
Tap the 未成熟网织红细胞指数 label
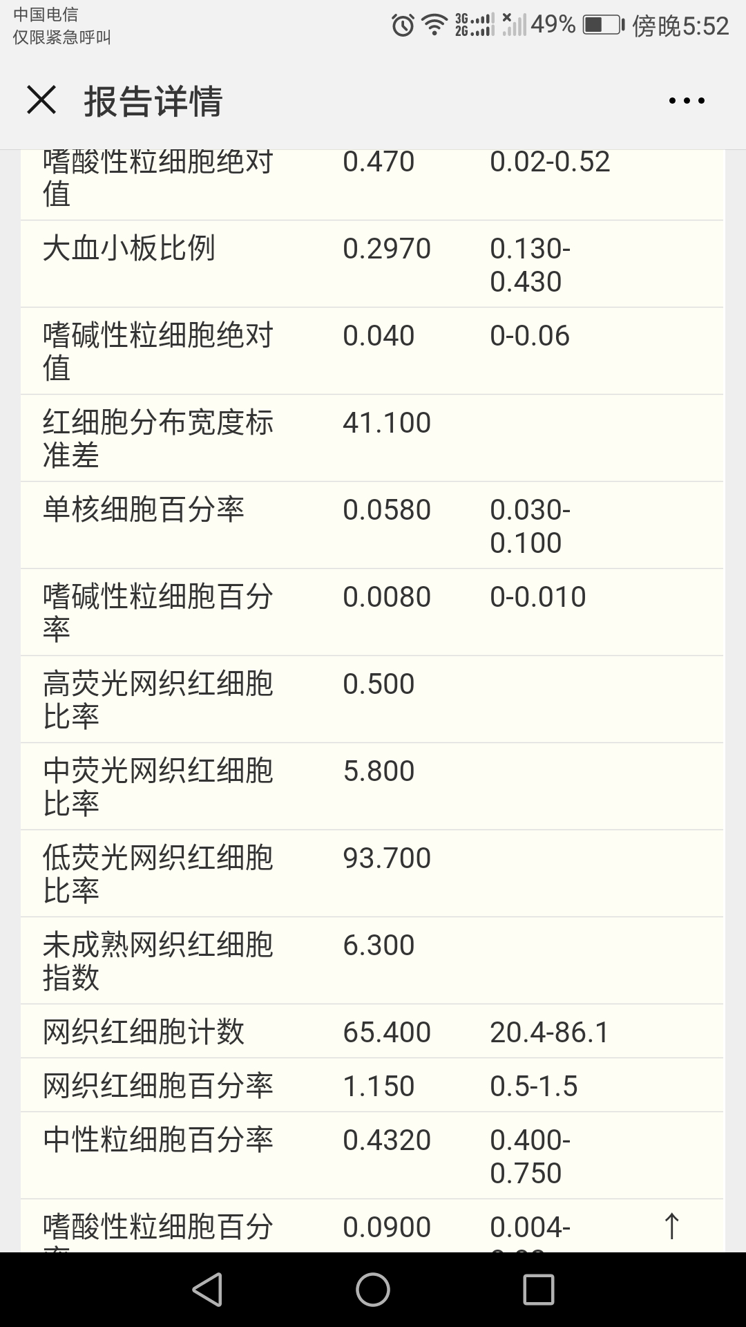158,961
